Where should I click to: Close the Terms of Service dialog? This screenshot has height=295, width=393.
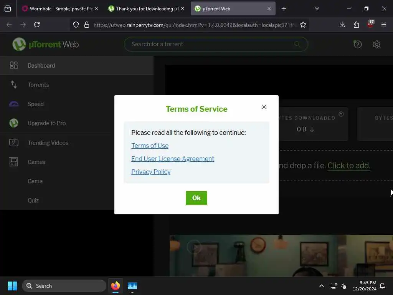(x=264, y=107)
